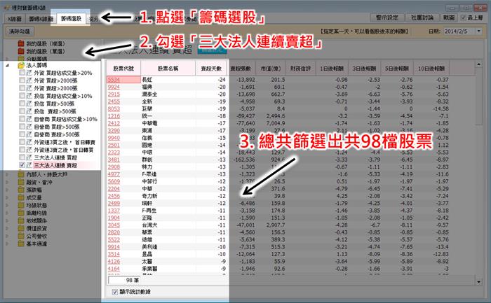Select the 三大法人連續 賣超 row label
The width and height of the screenshot is (491, 303).
coord(55,165)
